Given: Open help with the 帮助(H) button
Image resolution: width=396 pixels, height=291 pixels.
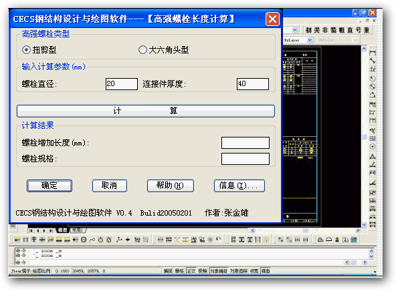Looking at the screenshot, I should (x=171, y=186).
